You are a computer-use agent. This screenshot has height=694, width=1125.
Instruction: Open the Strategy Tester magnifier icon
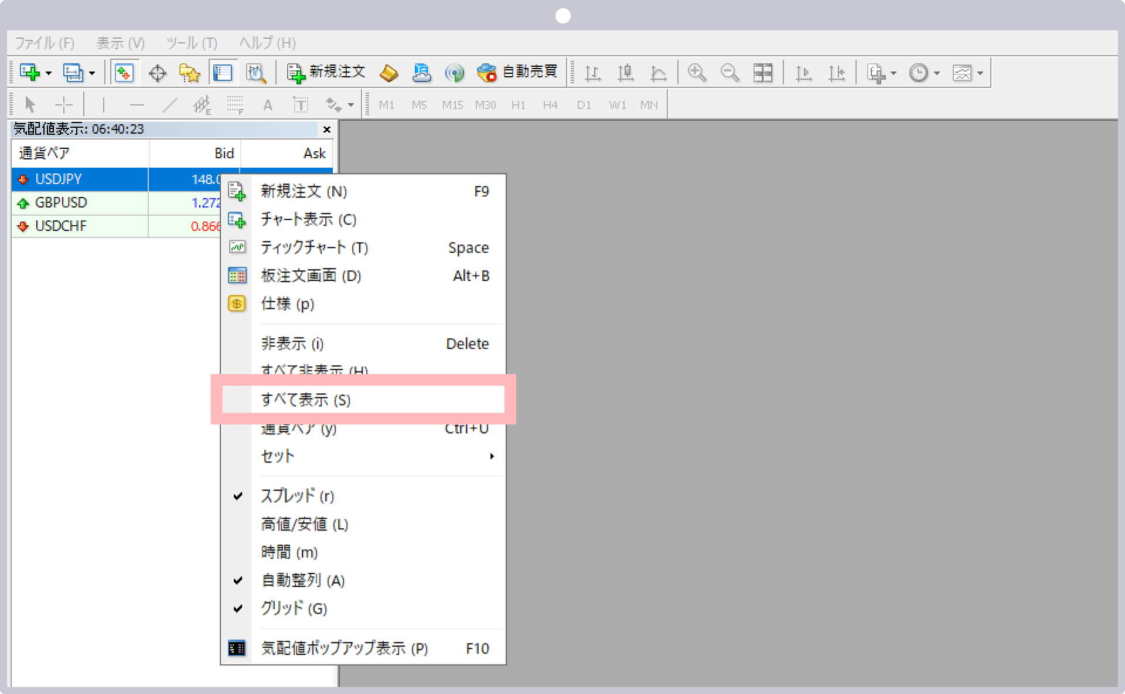(x=256, y=73)
